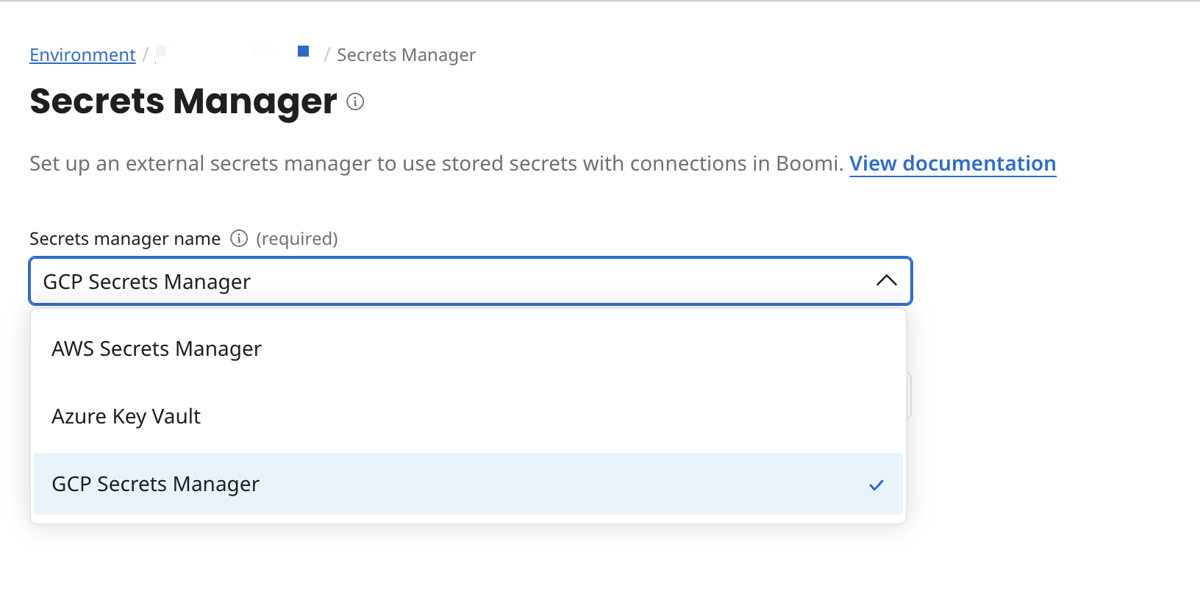Open the View documentation link

pos(952,163)
